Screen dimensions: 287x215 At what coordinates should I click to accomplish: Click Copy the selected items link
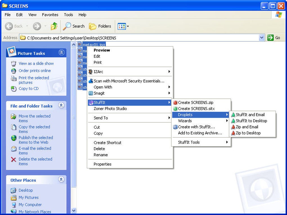click(34, 129)
